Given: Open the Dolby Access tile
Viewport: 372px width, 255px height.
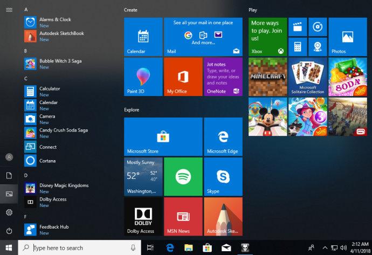Looking at the screenshot, I should tap(143, 217).
